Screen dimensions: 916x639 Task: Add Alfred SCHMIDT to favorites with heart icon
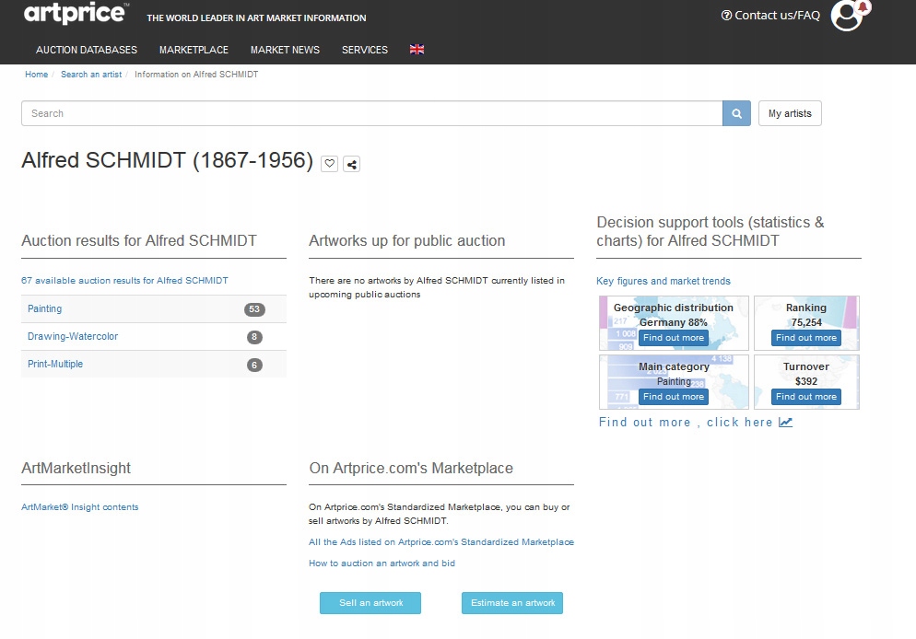330,164
